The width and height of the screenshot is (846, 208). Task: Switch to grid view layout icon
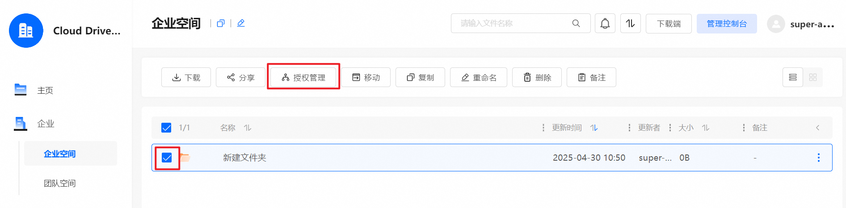(813, 77)
